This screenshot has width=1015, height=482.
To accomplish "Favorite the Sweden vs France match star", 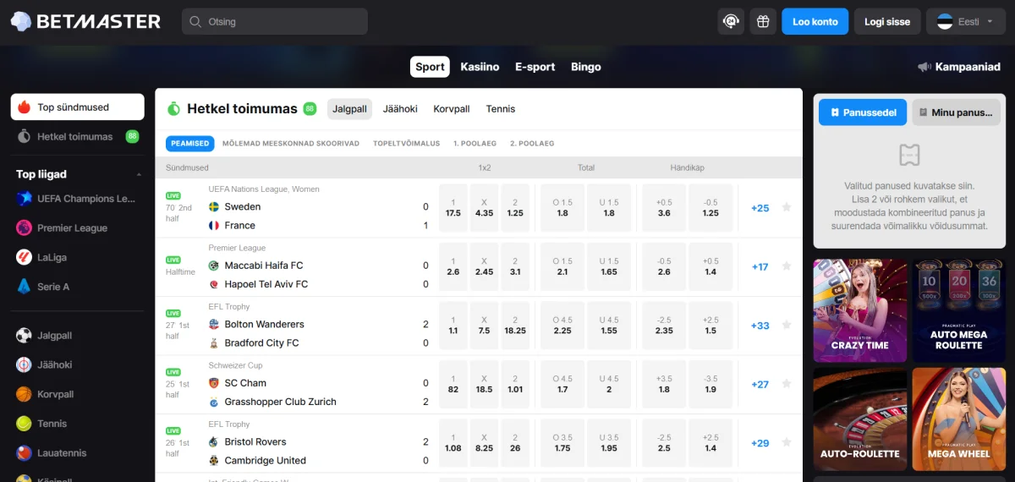I will (x=787, y=207).
